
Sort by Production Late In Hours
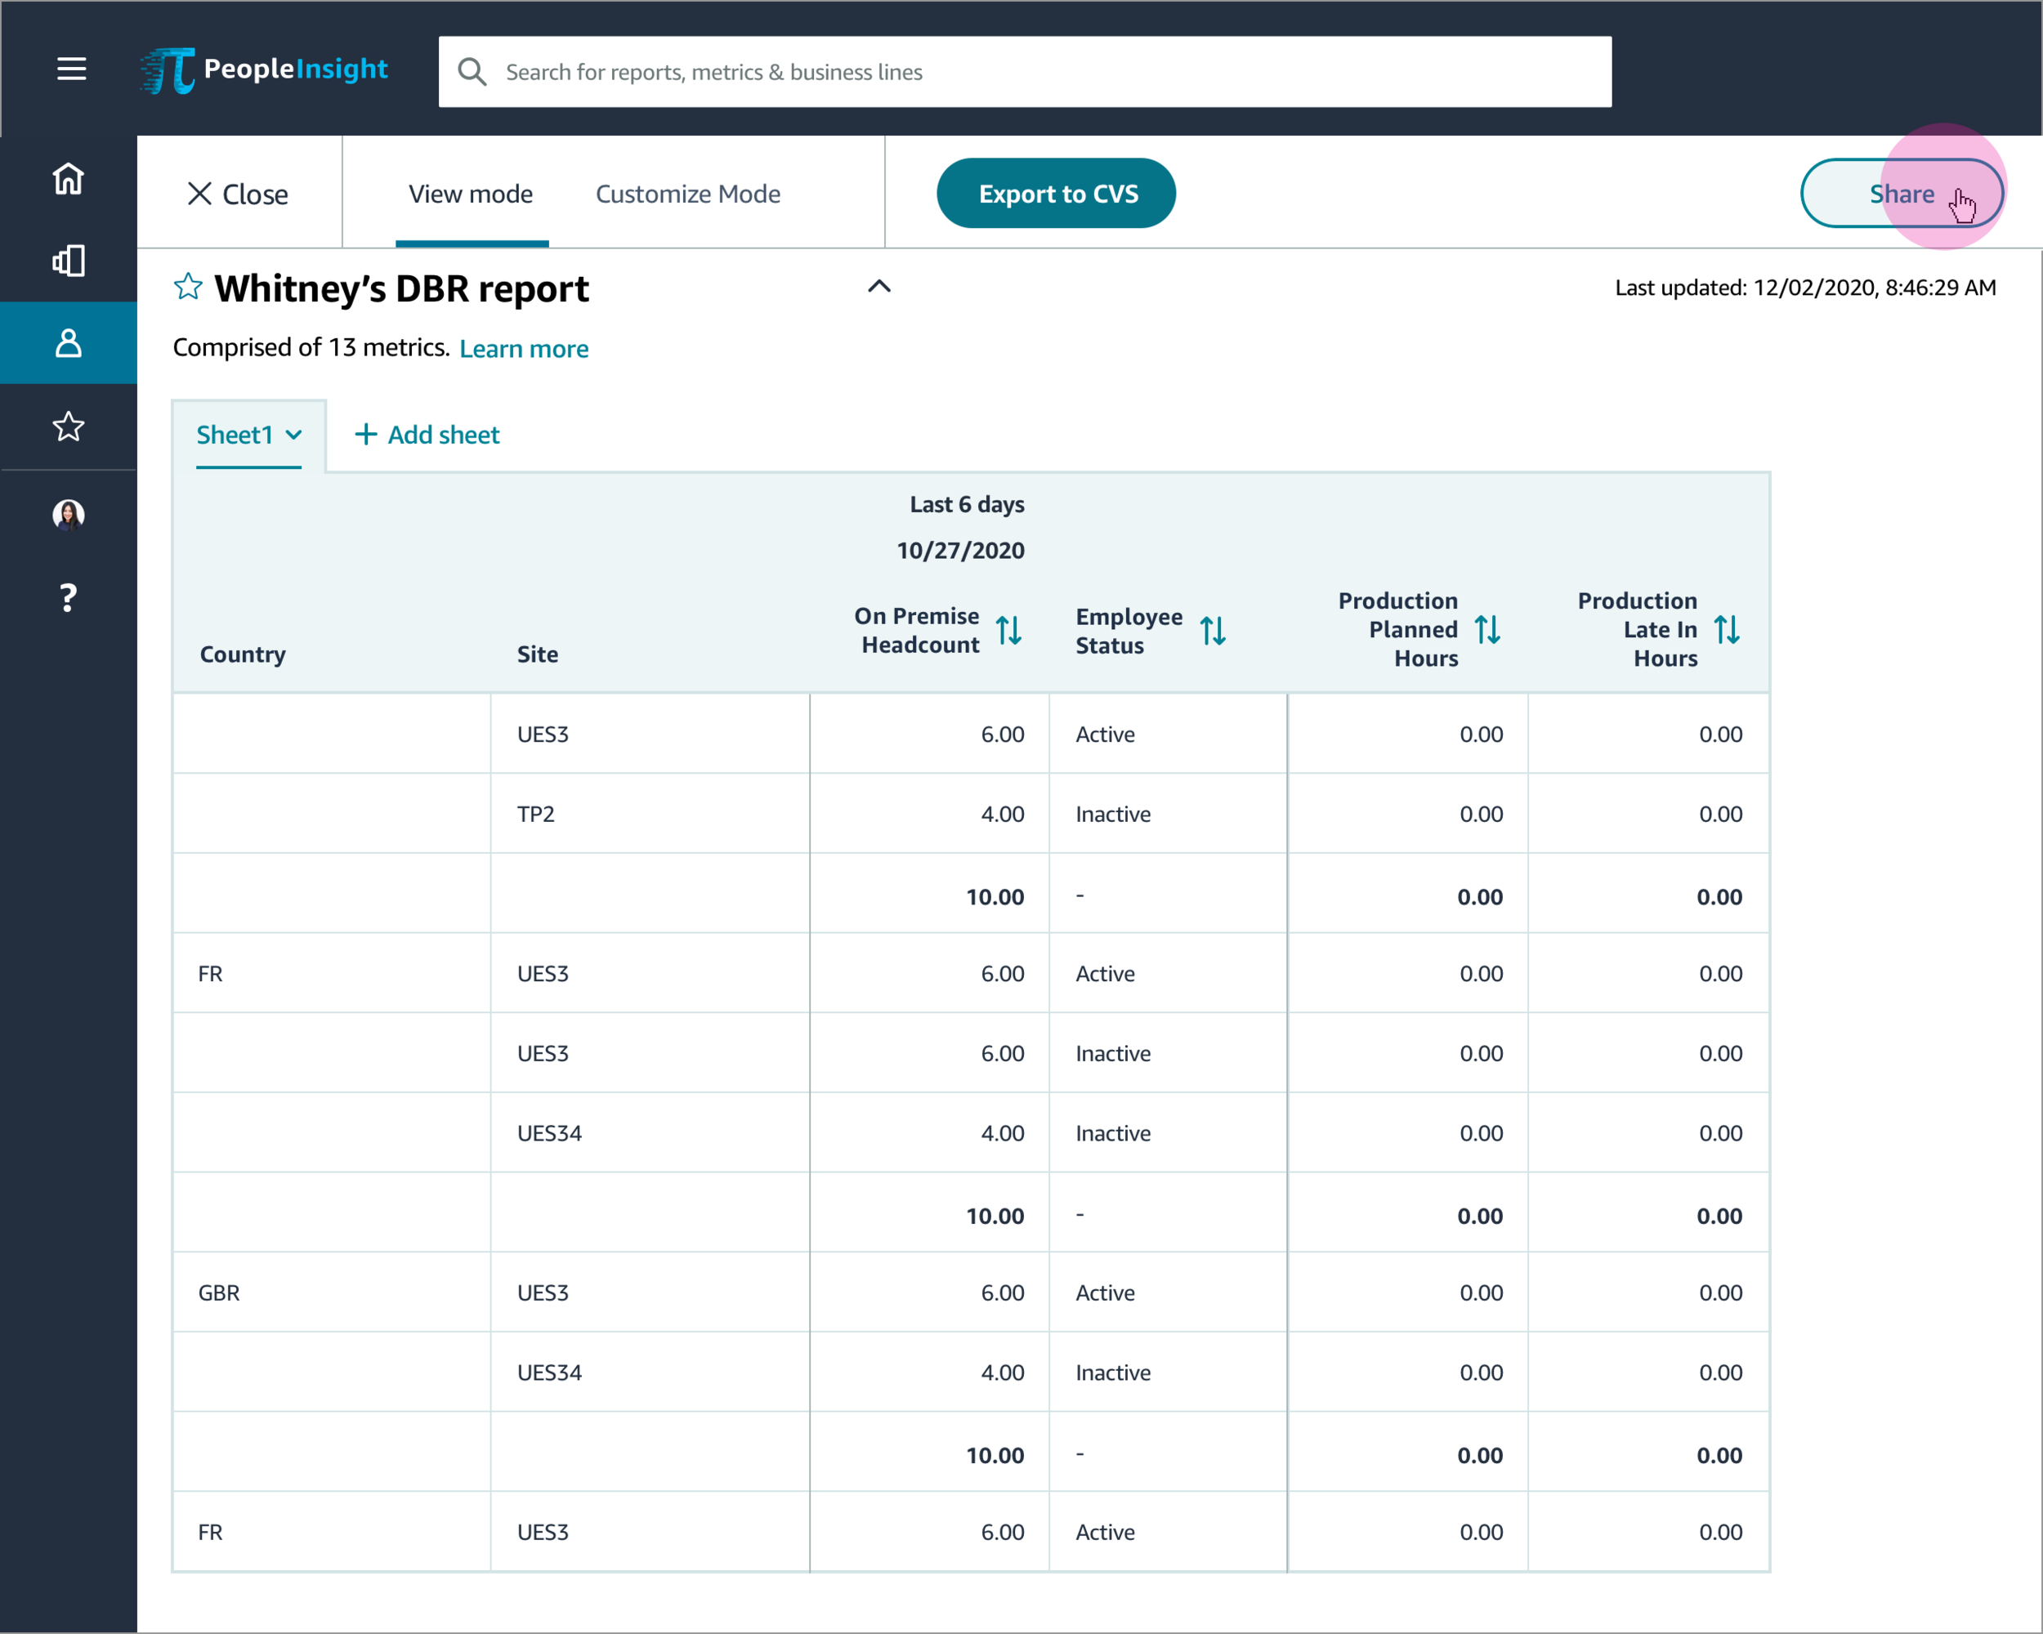click(1726, 629)
